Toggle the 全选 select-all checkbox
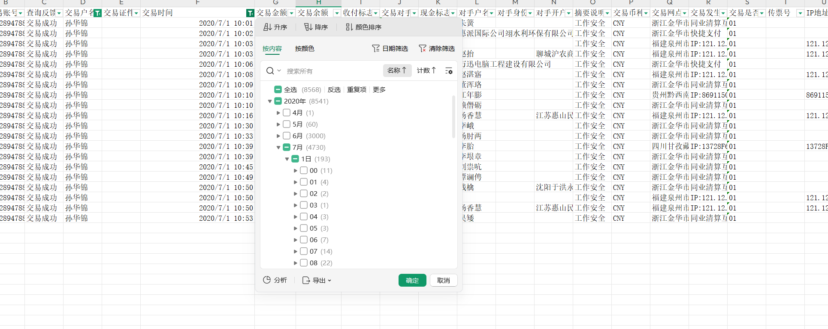The width and height of the screenshot is (828, 329). (x=278, y=89)
